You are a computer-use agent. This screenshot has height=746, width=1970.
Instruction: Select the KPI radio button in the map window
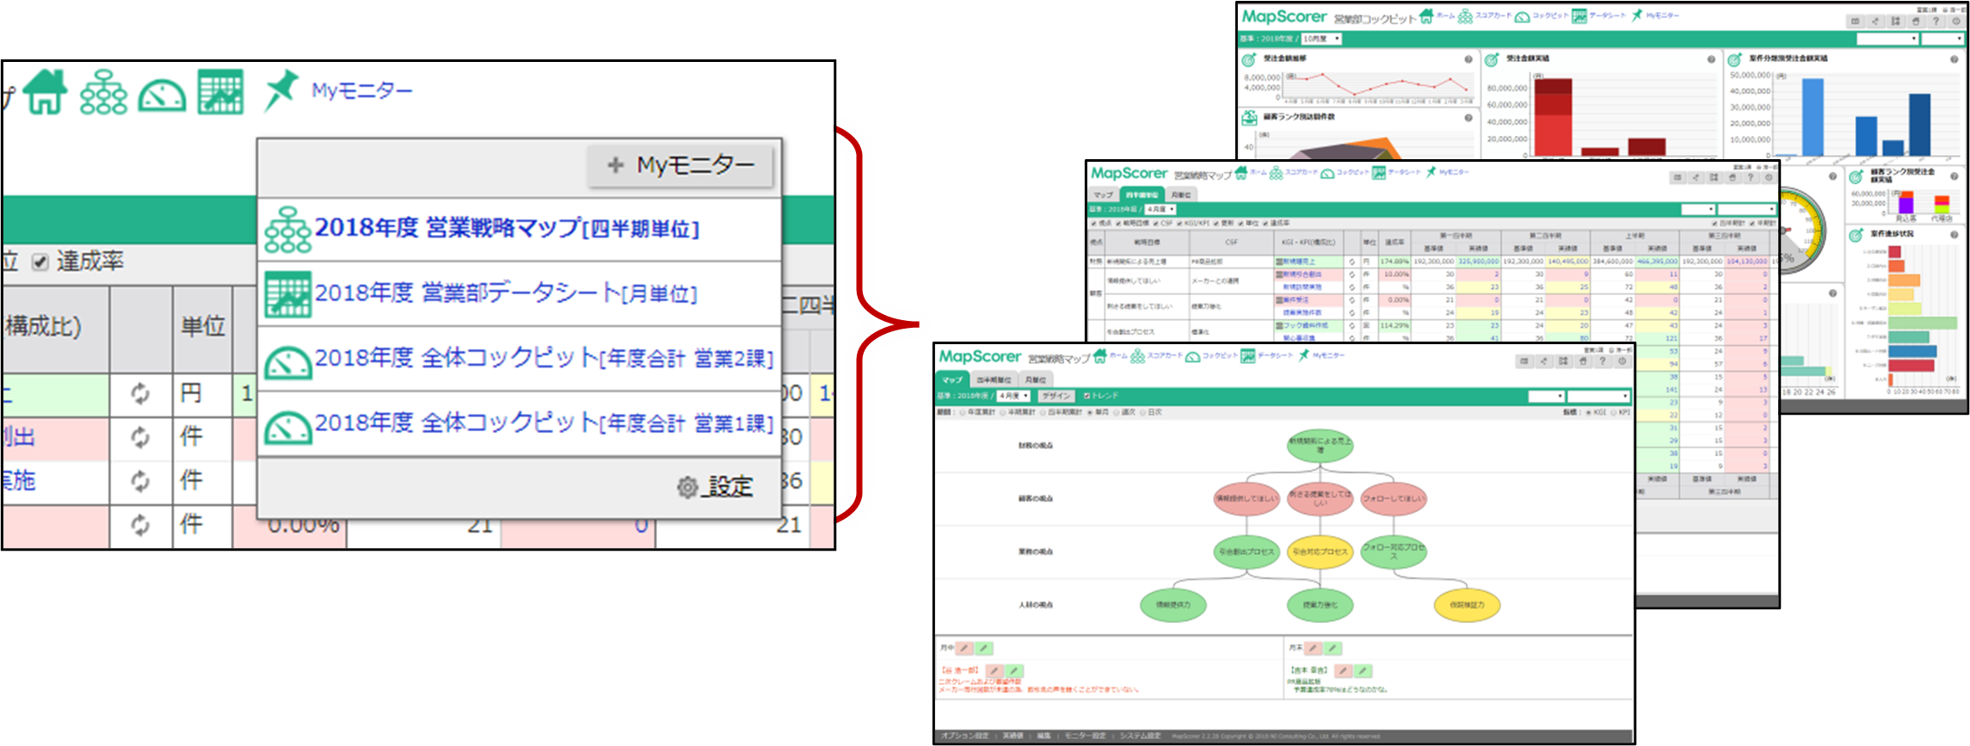click(1614, 412)
